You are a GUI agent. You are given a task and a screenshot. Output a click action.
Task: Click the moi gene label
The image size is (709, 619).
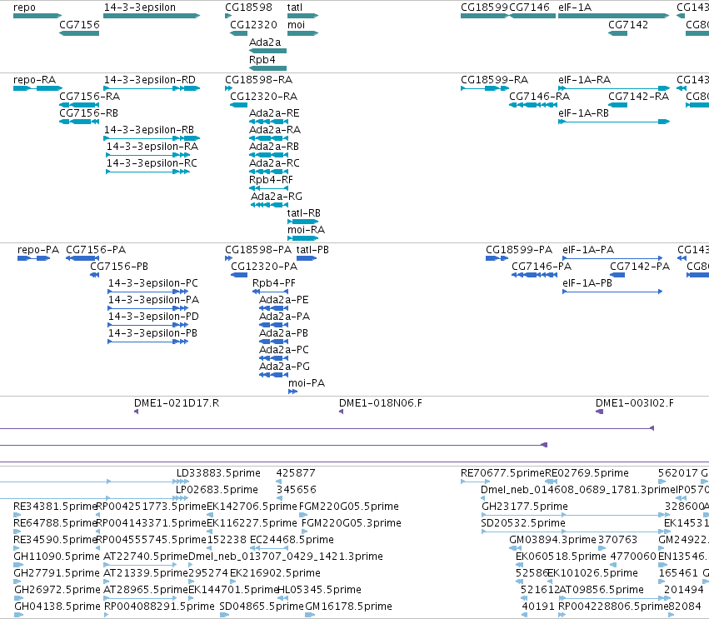tap(296, 24)
